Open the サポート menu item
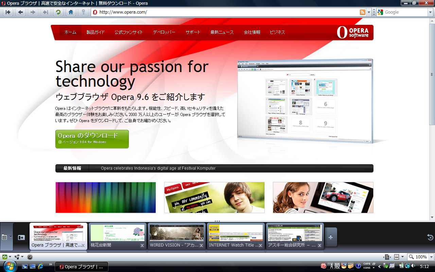435x272 pixels. [193, 32]
